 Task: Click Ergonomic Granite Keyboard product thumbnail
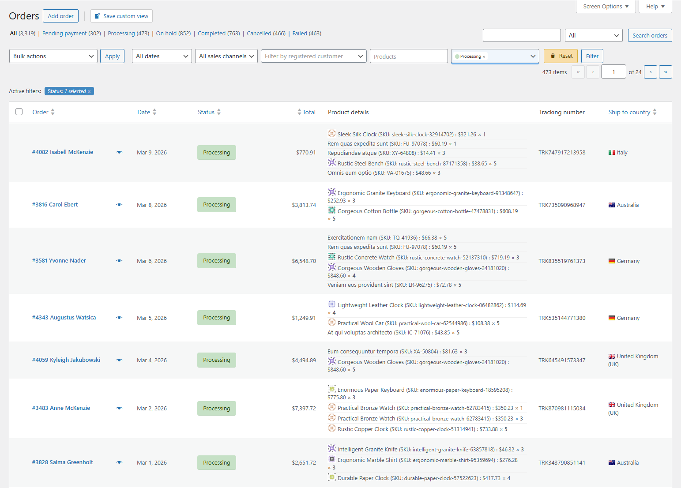pyautogui.click(x=332, y=192)
